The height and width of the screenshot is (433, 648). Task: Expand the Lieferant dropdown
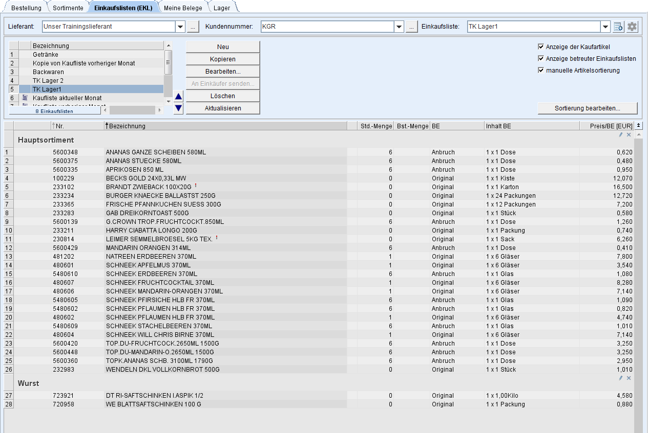pos(180,27)
